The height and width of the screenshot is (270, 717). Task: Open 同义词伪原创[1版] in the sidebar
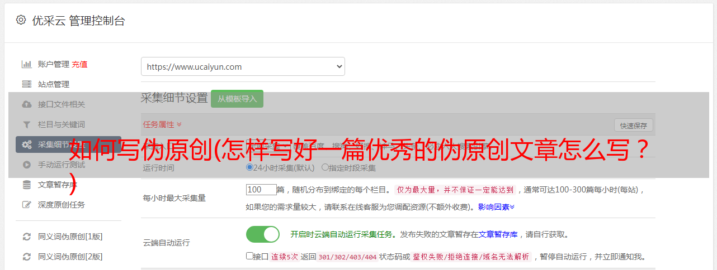pos(70,237)
